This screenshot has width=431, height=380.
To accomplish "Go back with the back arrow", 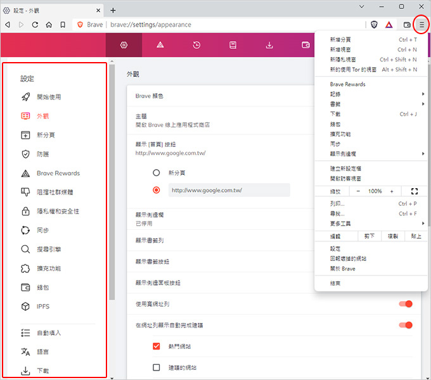I will [8, 25].
